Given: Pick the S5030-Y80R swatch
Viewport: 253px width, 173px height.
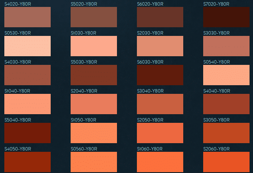Looking at the screenshot, I should point(94,75).
